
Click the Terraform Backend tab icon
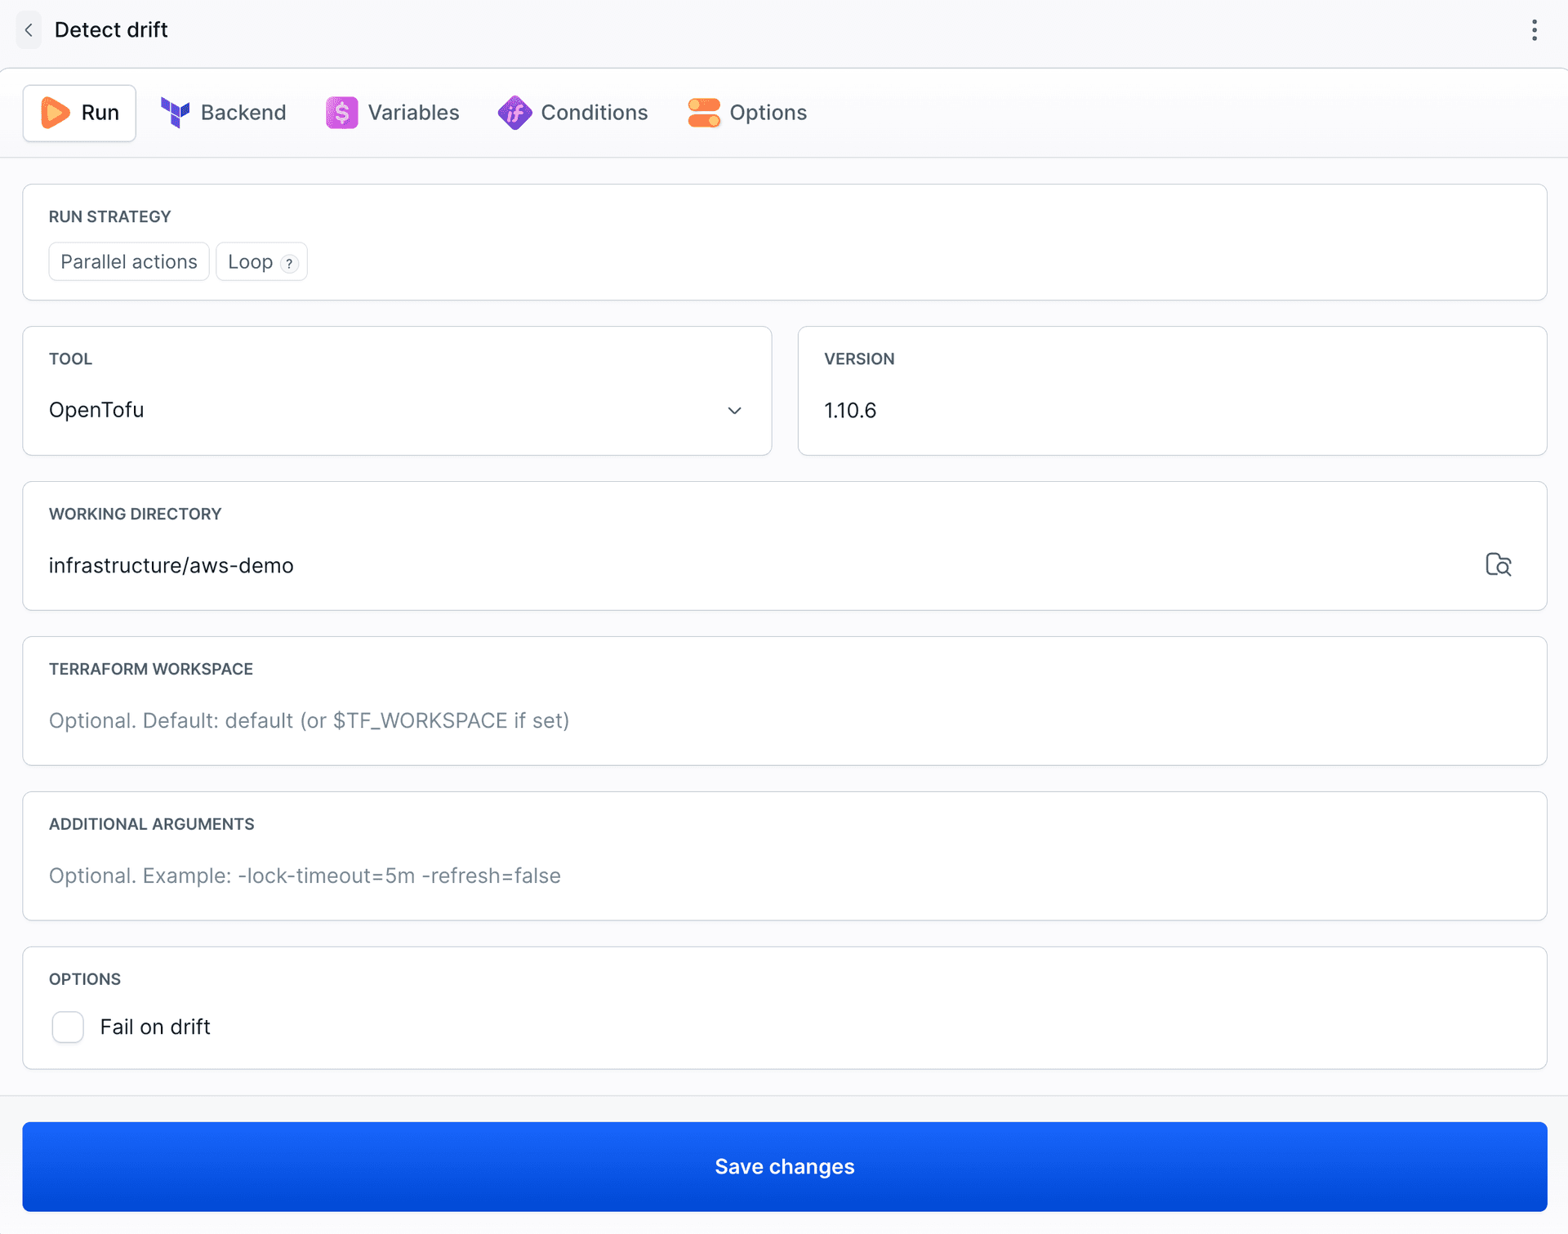pyautogui.click(x=175, y=113)
